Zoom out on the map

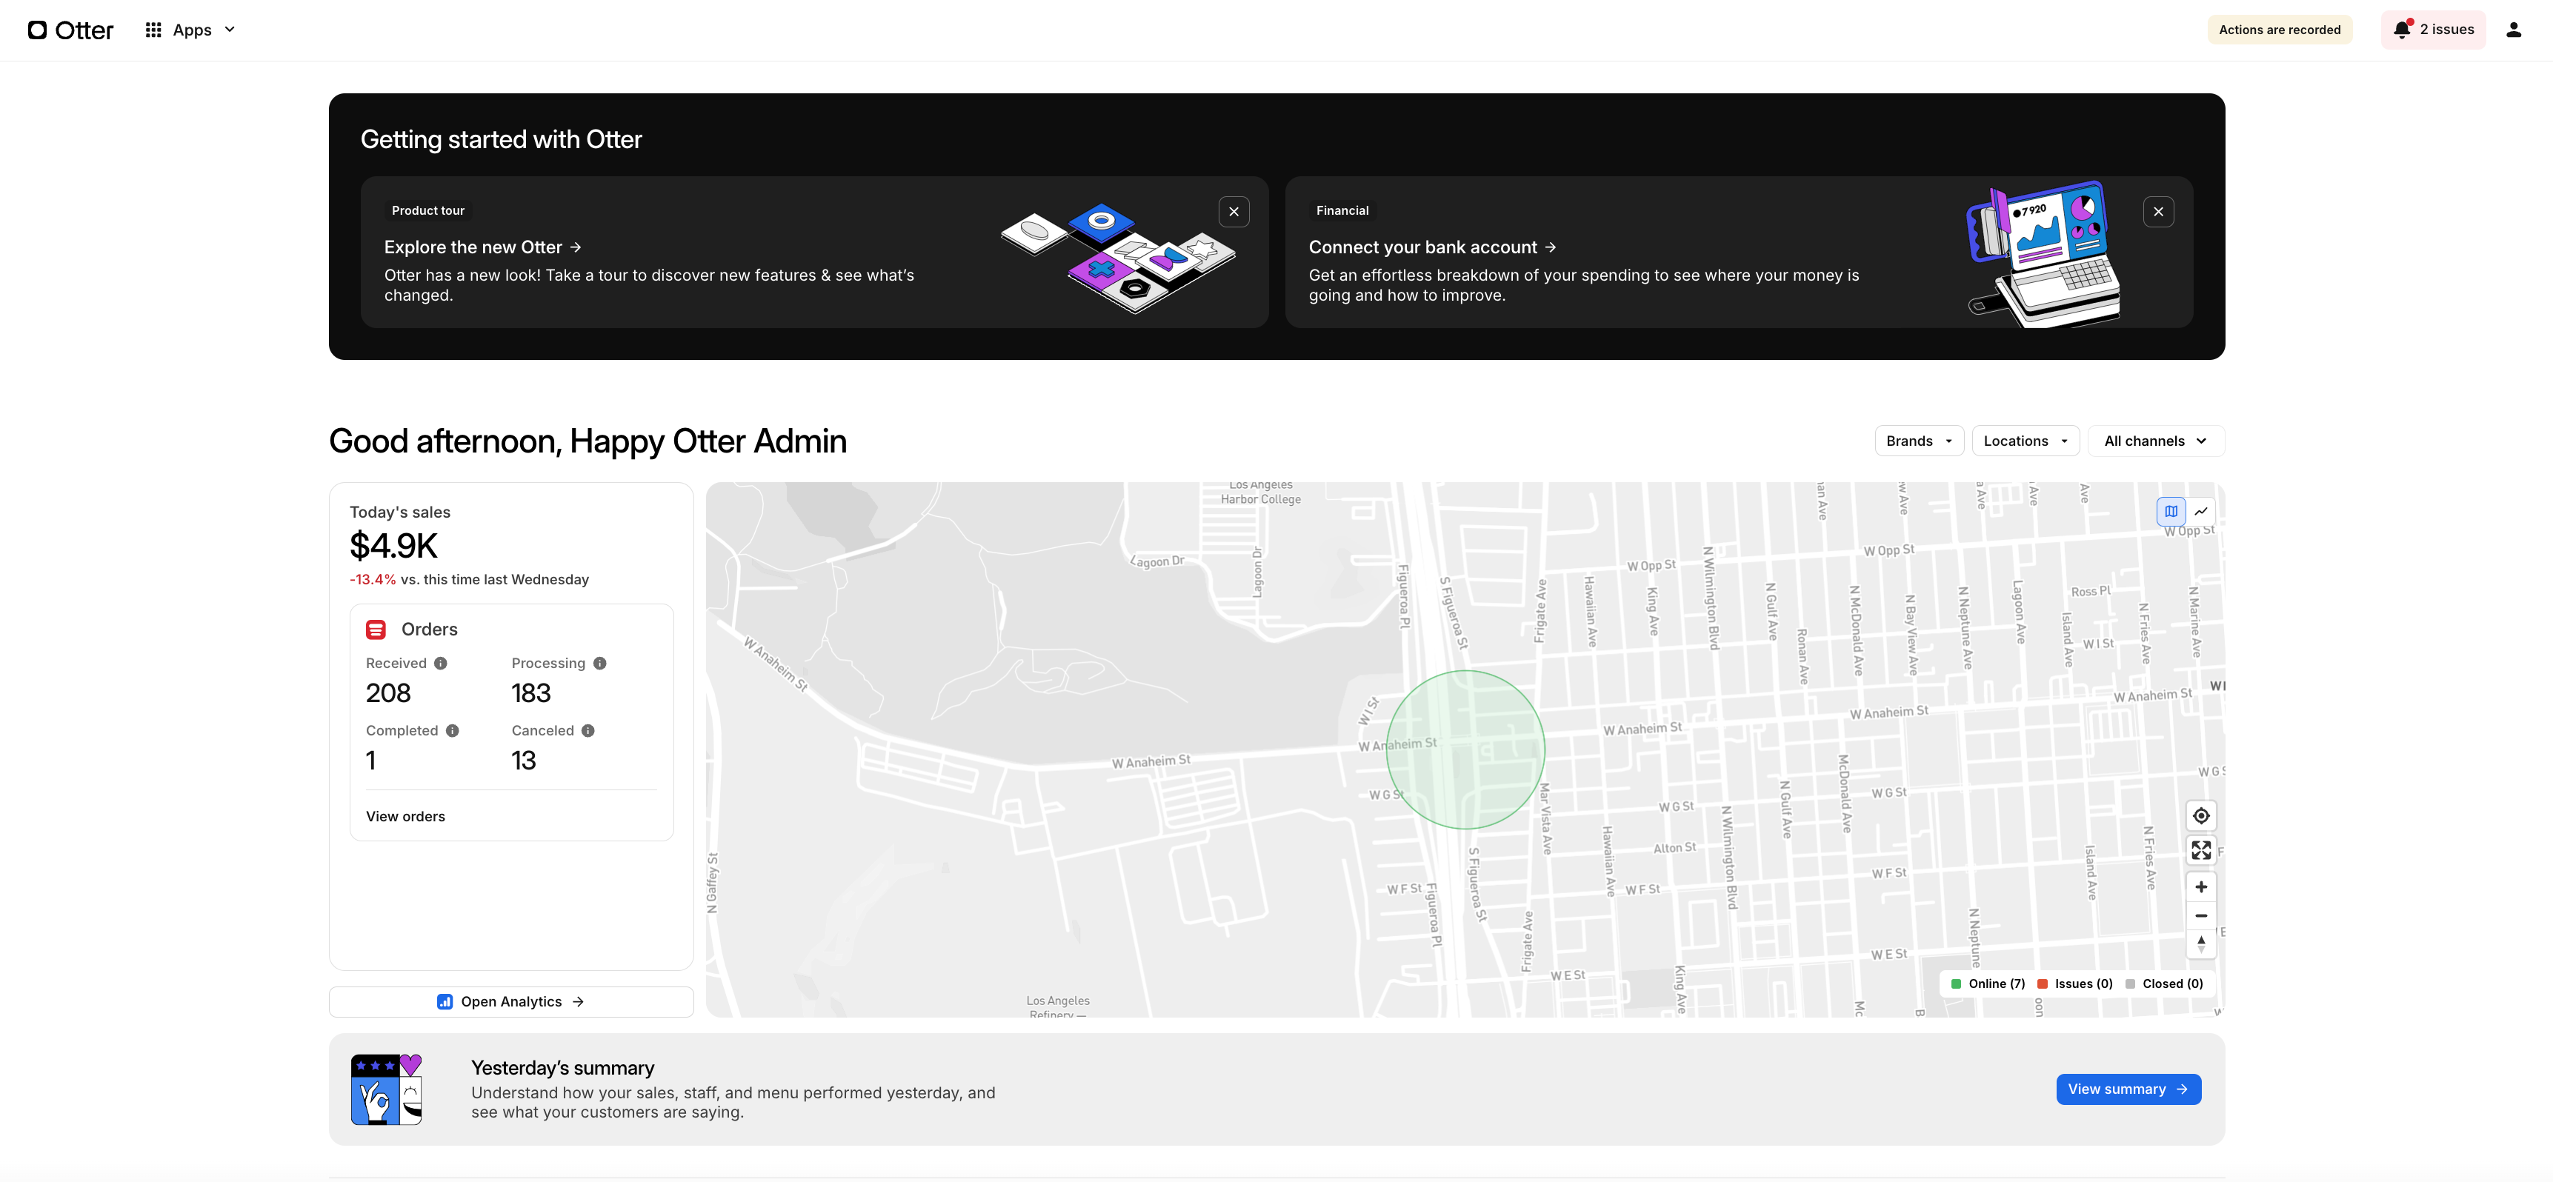(x=2200, y=915)
